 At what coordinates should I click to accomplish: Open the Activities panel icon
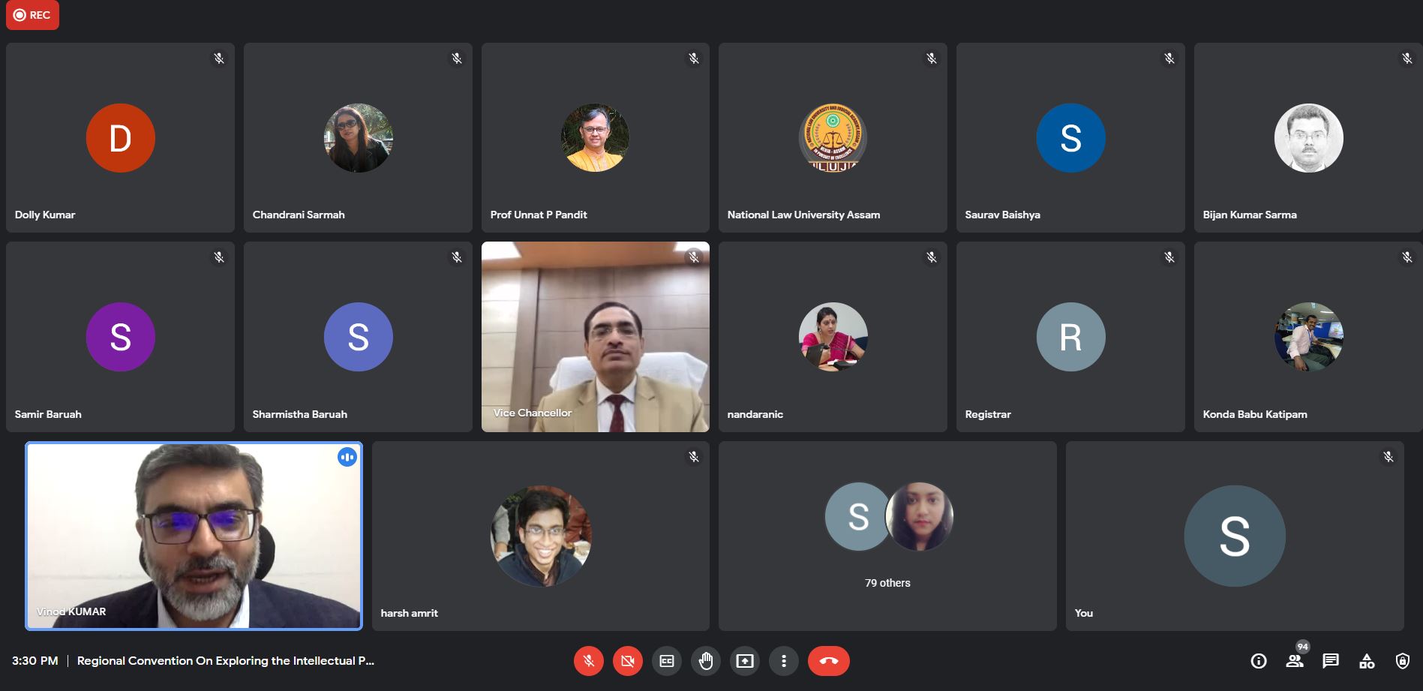pyautogui.click(x=1367, y=661)
